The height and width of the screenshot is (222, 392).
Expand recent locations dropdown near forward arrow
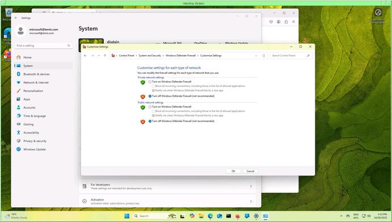click(x=99, y=56)
